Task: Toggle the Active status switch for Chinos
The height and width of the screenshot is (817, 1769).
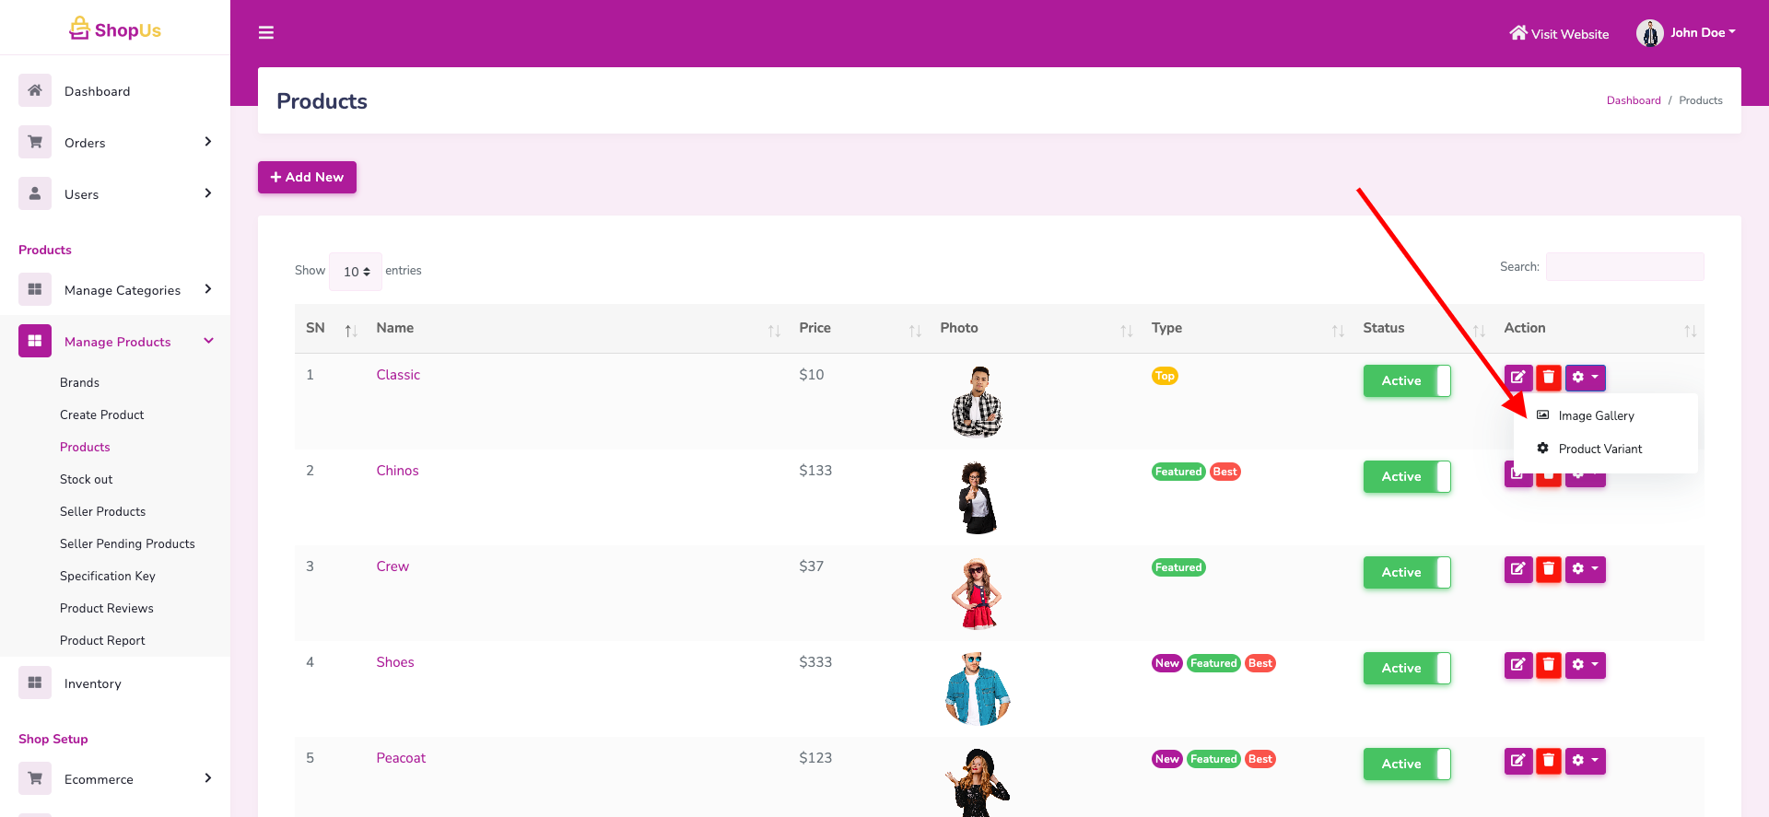Action: [1406, 477]
